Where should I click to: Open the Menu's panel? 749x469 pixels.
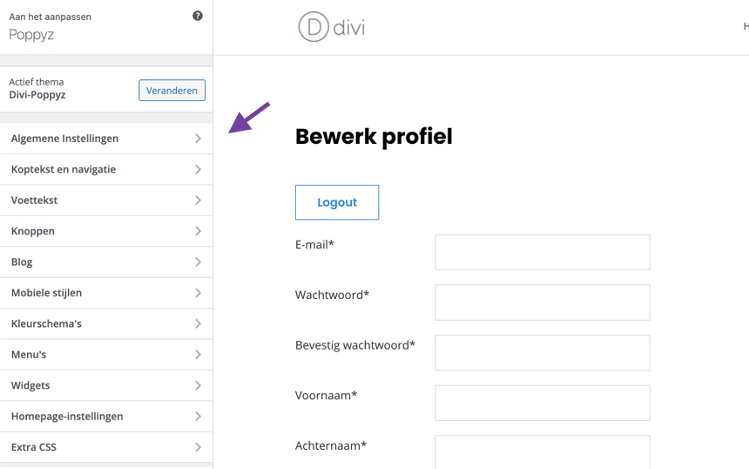click(106, 355)
